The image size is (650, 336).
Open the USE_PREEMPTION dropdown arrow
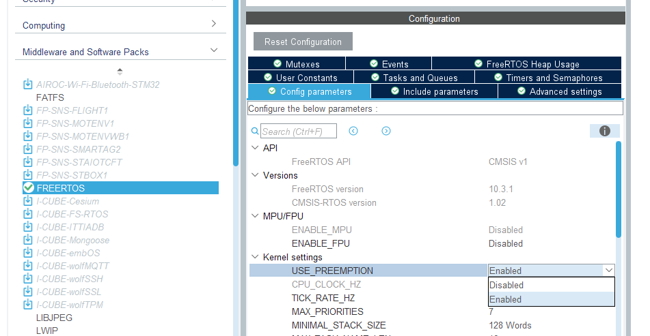pos(608,271)
